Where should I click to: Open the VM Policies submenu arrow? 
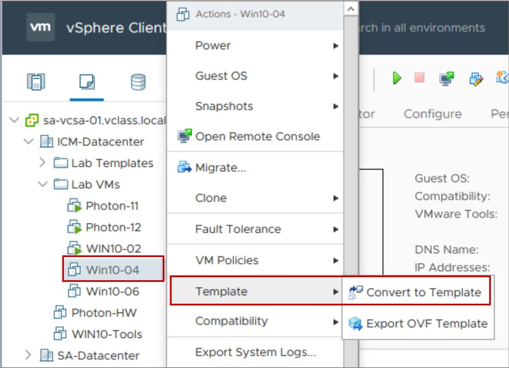click(x=335, y=261)
